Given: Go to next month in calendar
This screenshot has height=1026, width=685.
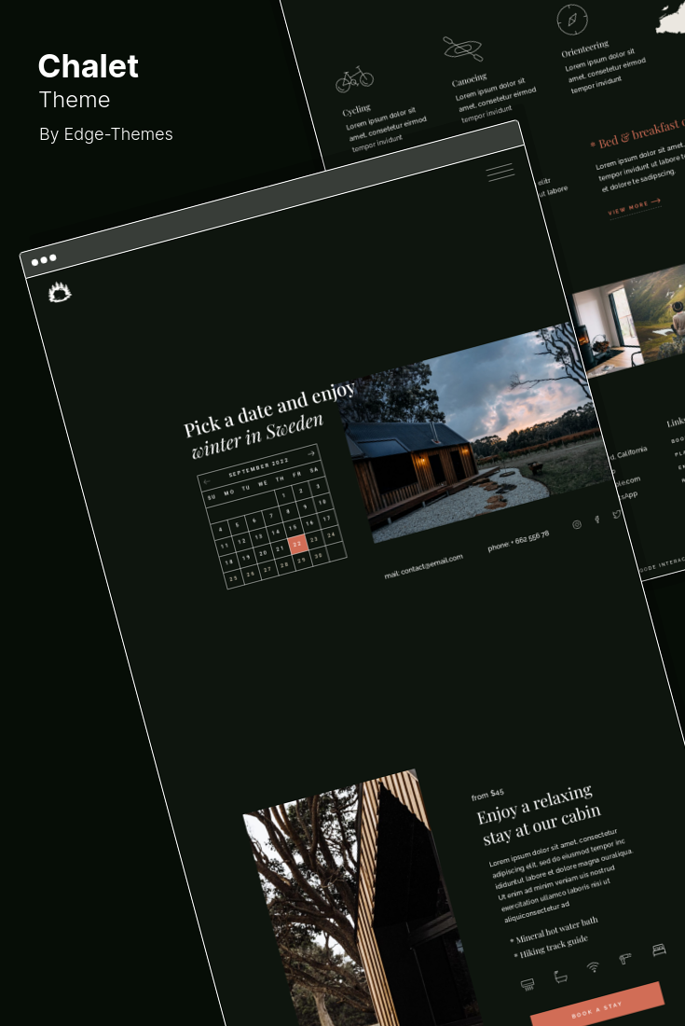Looking at the screenshot, I should tap(311, 452).
